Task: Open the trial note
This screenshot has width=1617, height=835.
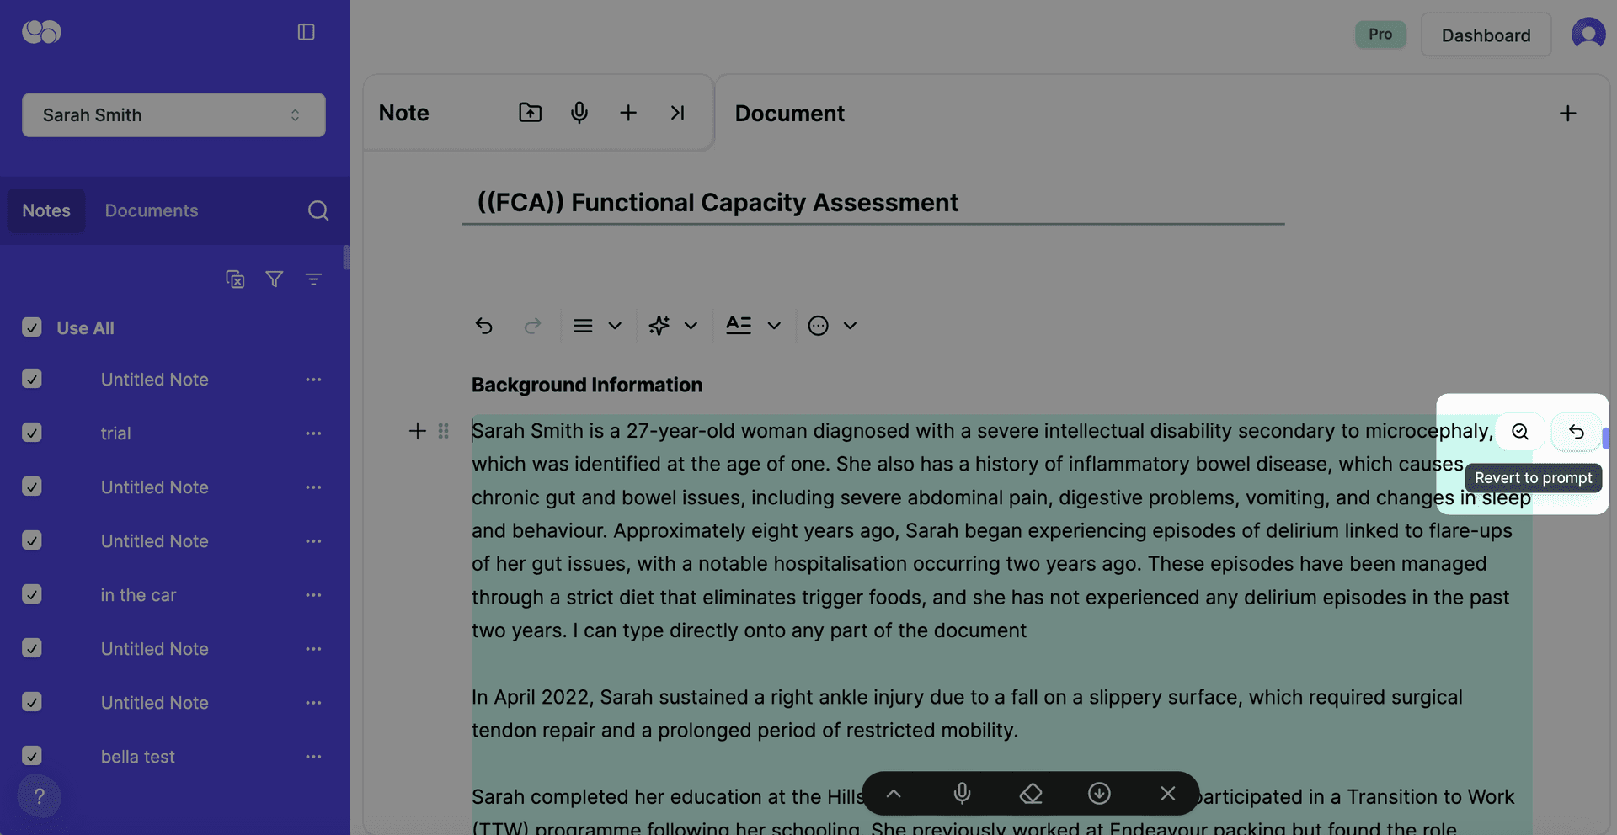Action: coord(116,433)
